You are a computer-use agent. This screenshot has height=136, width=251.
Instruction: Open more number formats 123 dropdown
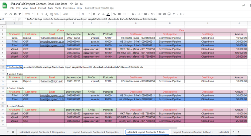tap(57, 14)
